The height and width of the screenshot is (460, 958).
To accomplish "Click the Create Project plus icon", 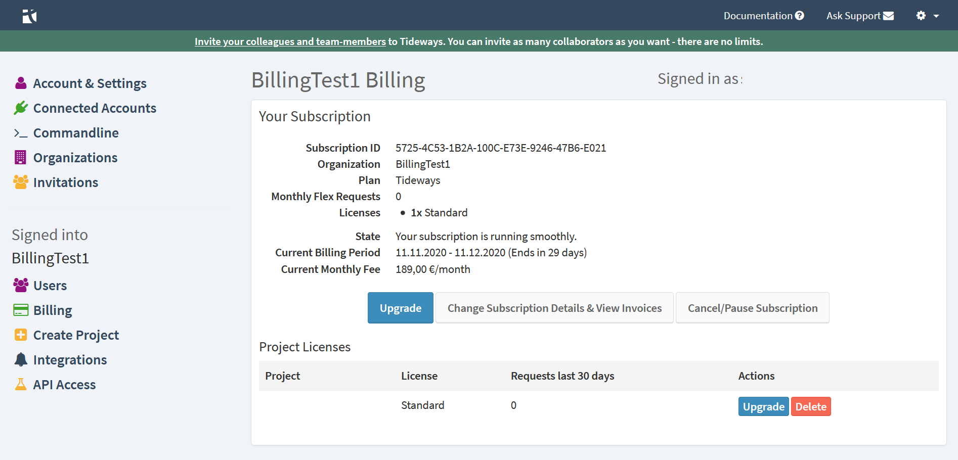I will click(x=21, y=335).
